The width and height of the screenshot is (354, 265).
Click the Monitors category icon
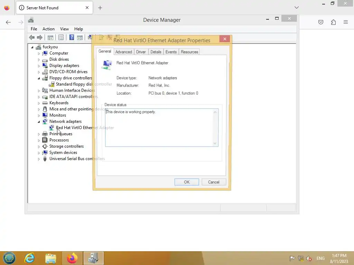pyautogui.click(x=45, y=115)
